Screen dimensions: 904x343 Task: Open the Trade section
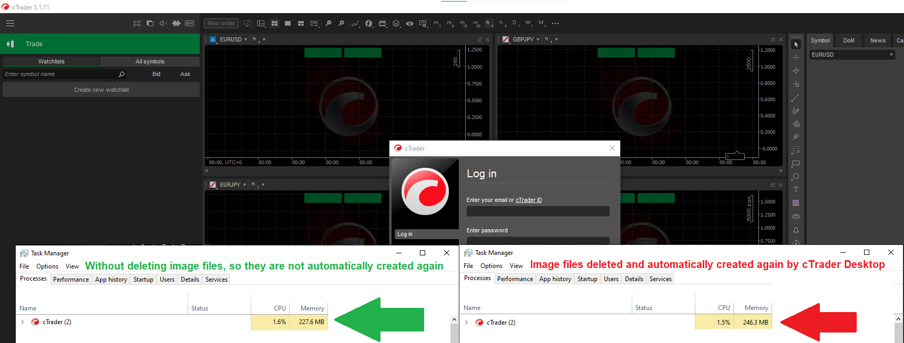coord(100,44)
